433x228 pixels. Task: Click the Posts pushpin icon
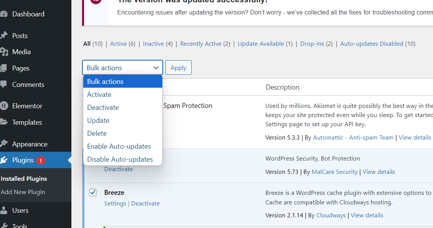point(4,35)
